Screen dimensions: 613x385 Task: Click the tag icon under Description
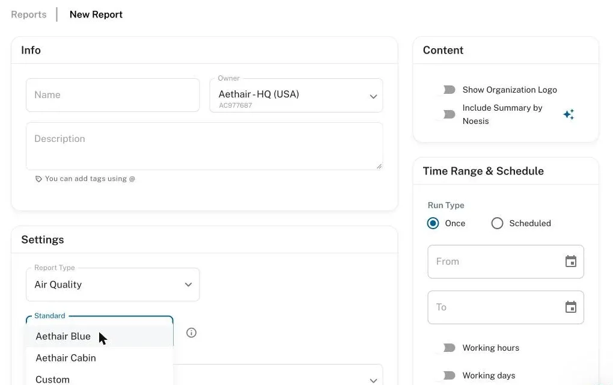coord(38,179)
